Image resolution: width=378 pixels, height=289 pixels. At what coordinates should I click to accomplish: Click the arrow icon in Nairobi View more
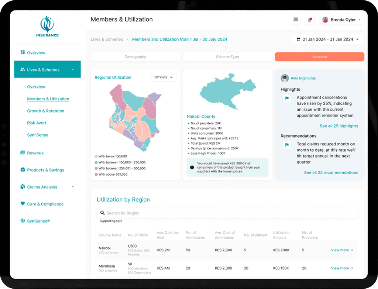351,250
